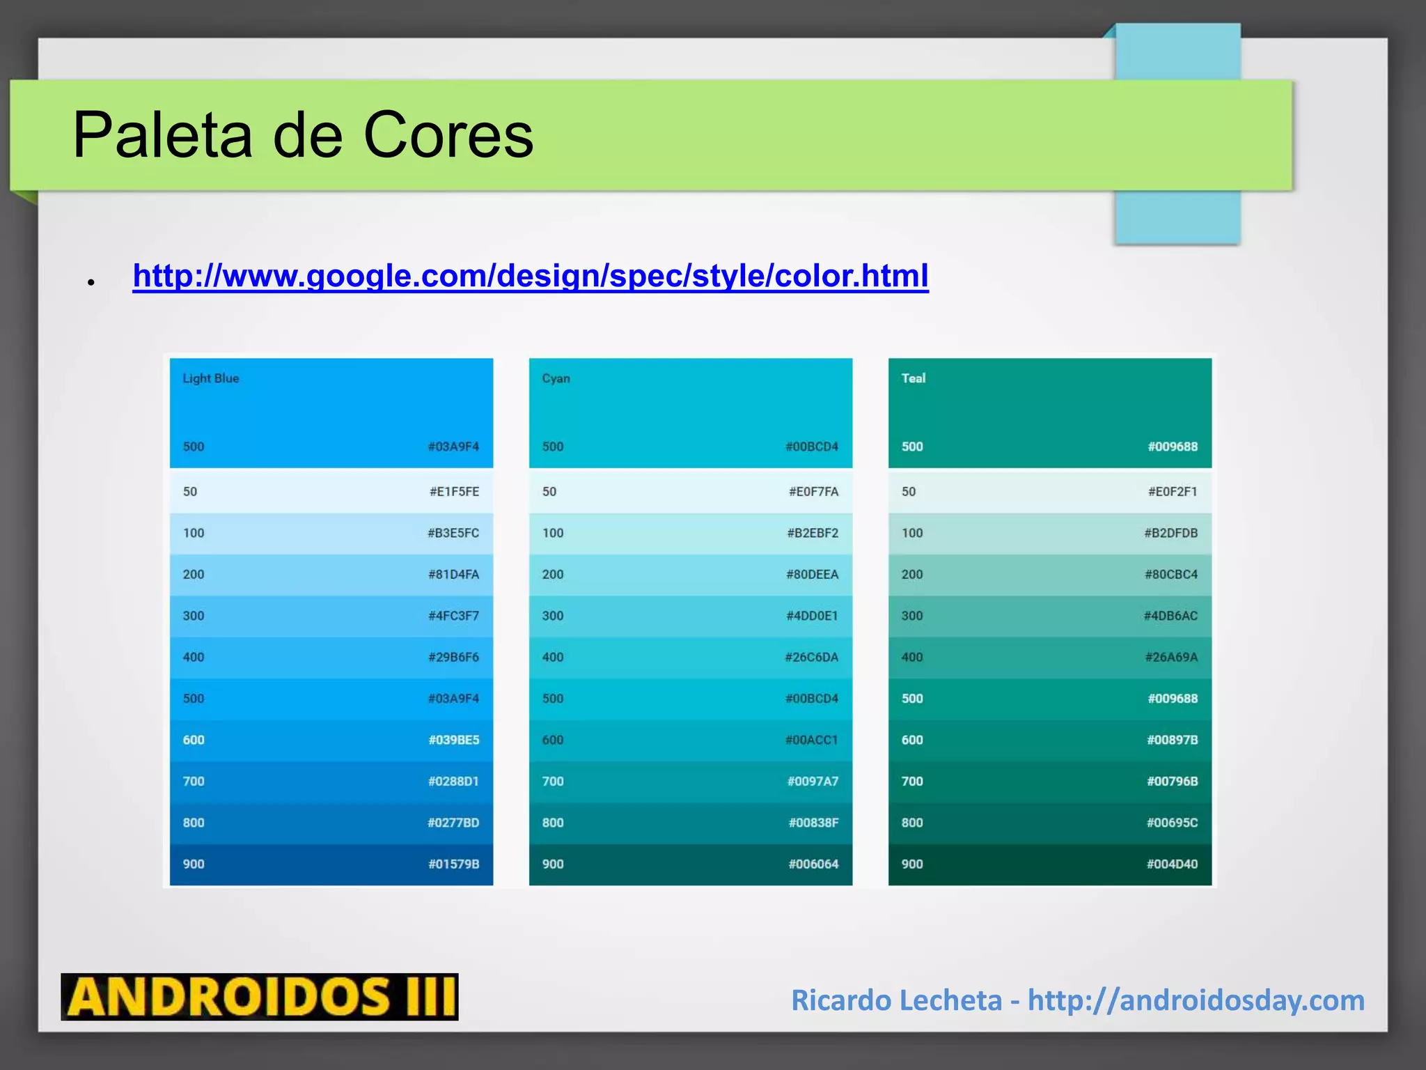Pick Light Blue 300 swatch #4FC3F7
The image size is (1426, 1070).
[x=331, y=617]
